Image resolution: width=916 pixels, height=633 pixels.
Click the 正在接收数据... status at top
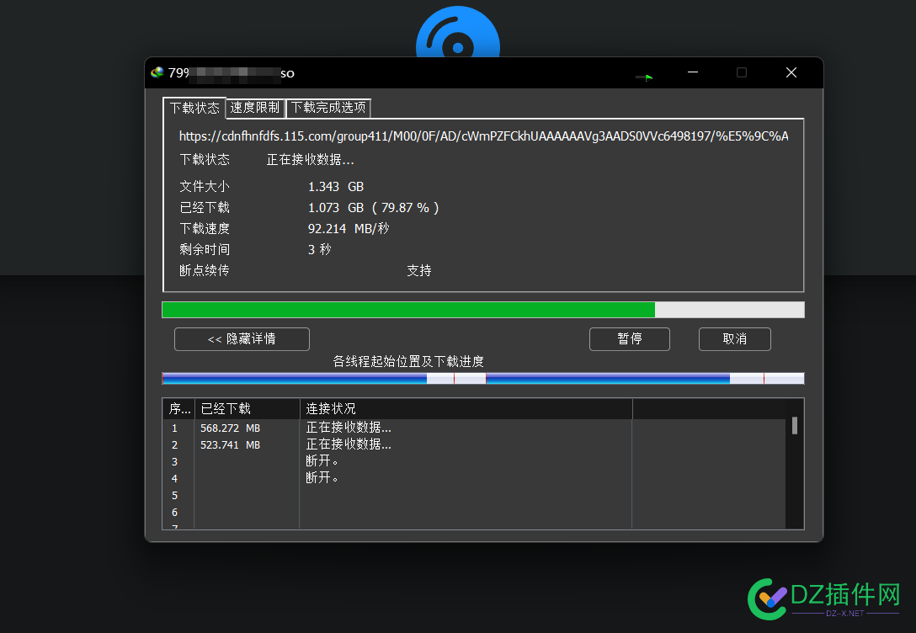point(310,159)
